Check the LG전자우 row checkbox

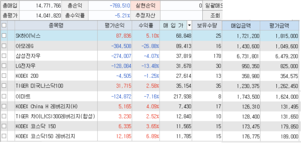coord(4,66)
